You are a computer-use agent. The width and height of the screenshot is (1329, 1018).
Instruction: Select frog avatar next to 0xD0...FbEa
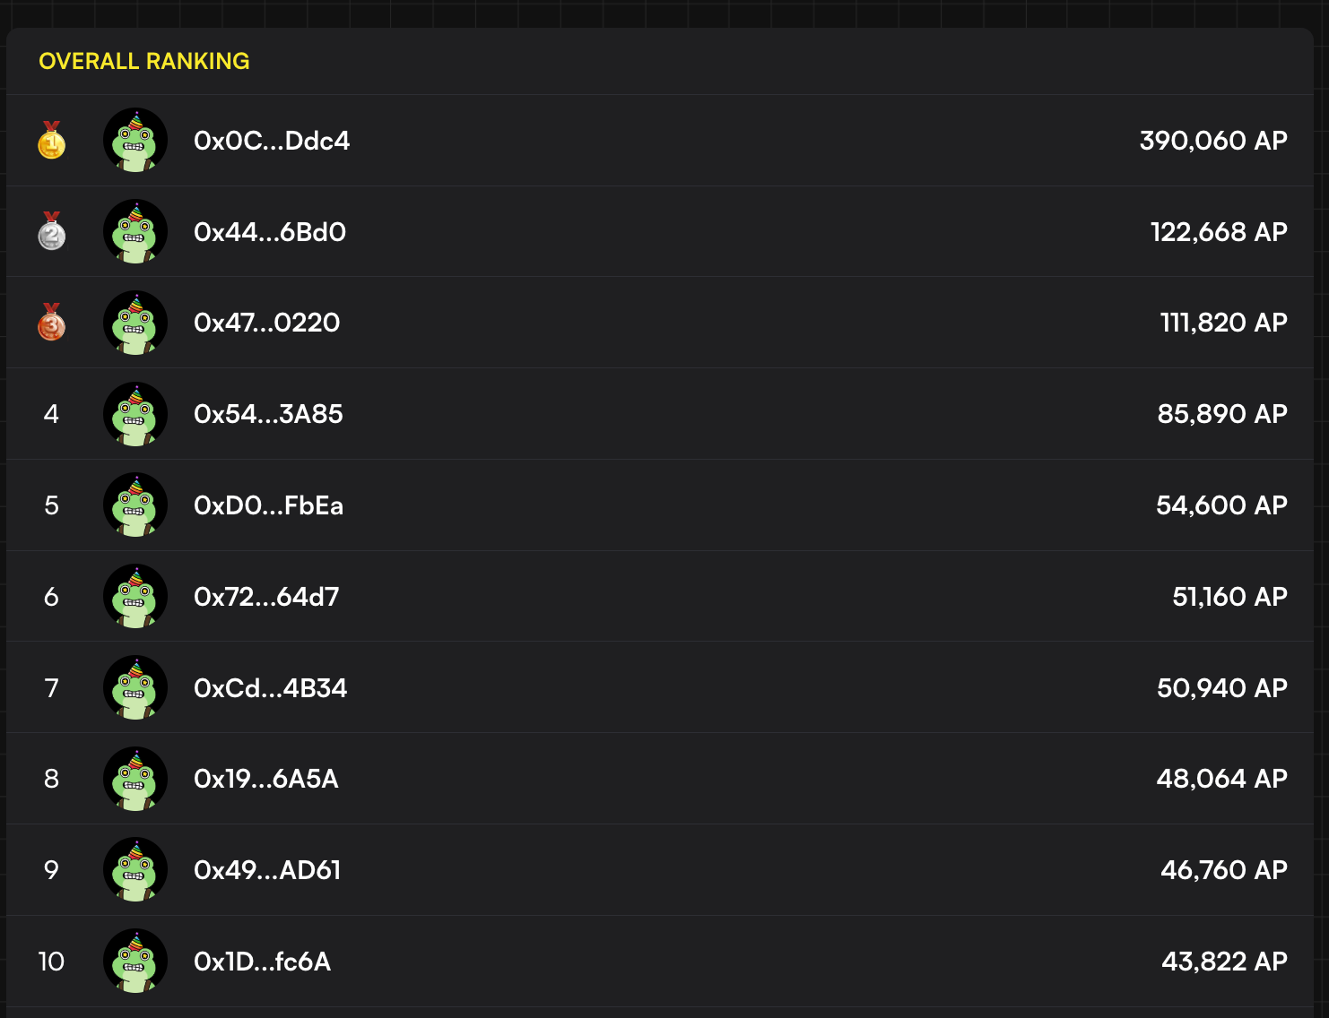(x=135, y=505)
